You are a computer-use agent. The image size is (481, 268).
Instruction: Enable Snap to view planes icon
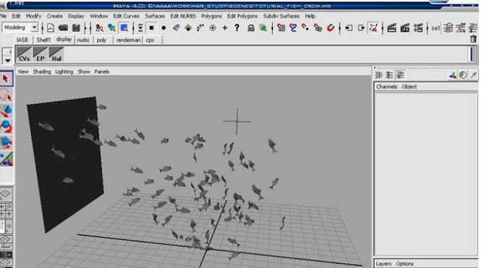coord(318,28)
